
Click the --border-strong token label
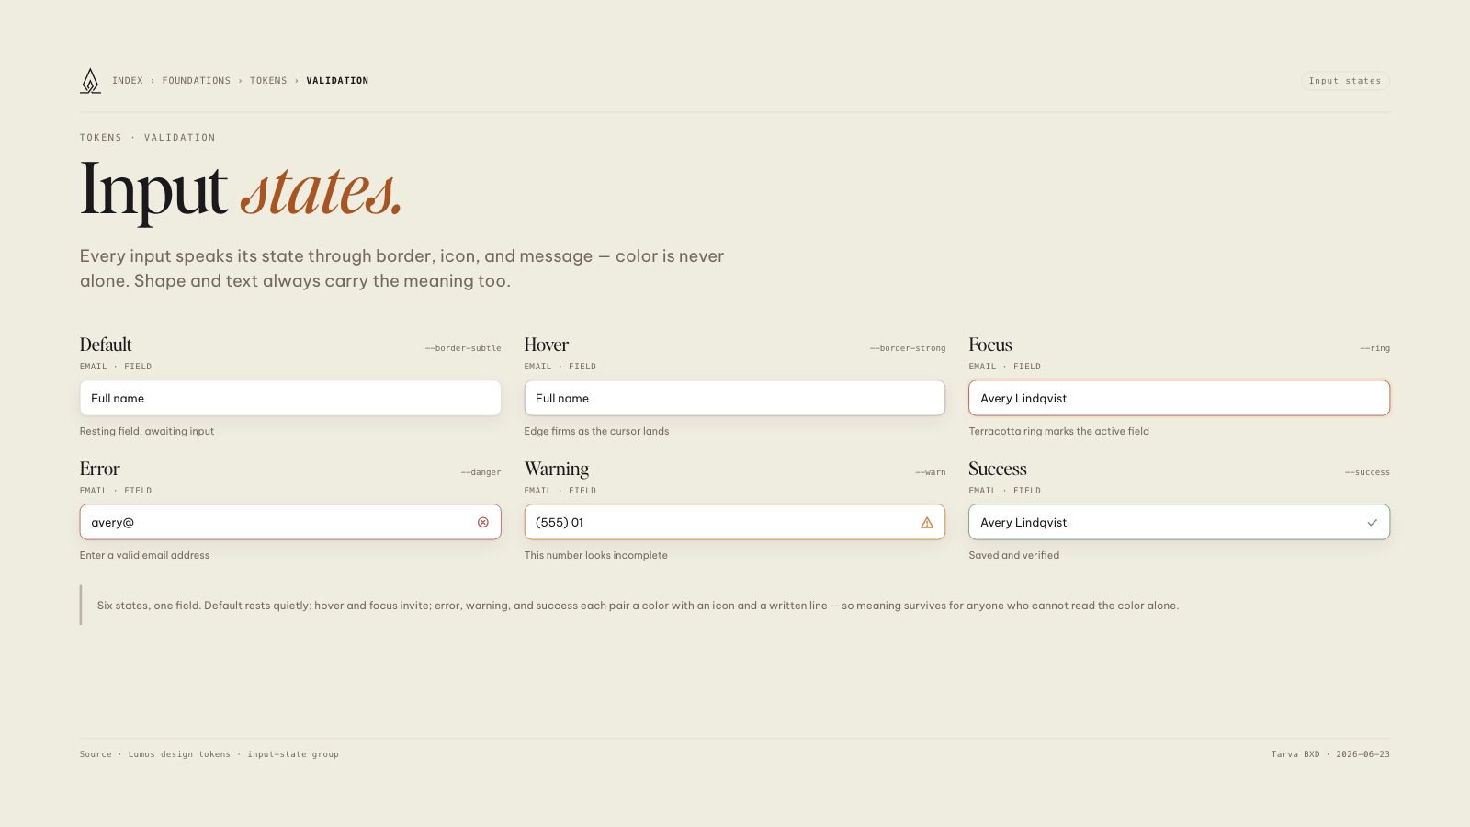tap(908, 348)
